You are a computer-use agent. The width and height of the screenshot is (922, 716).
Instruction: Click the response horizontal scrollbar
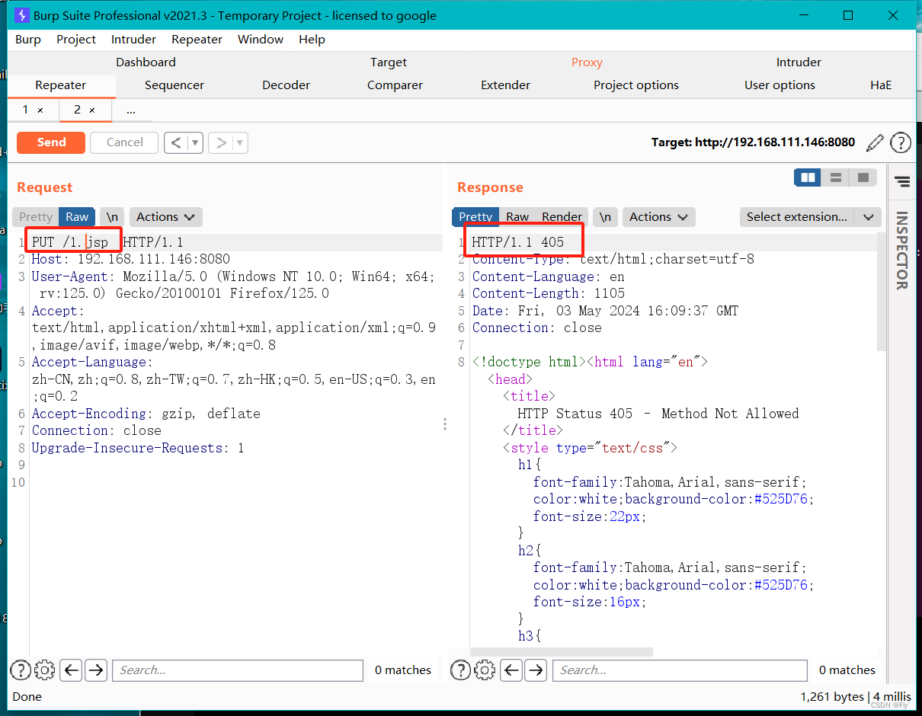pyautogui.click(x=562, y=652)
